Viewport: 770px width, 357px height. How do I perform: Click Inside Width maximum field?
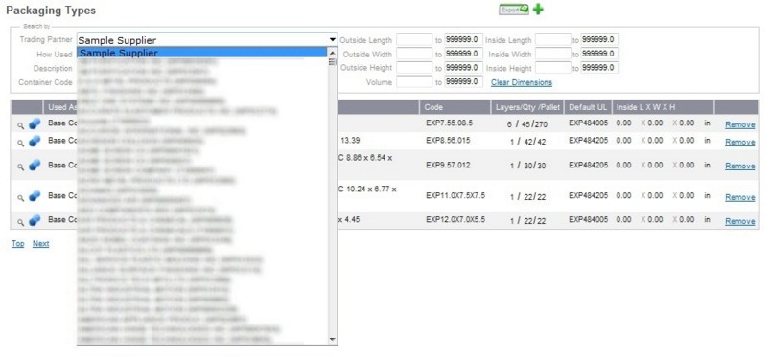pyautogui.click(x=599, y=54)
